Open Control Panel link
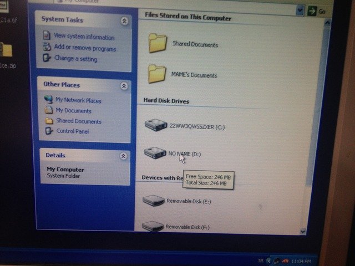The width and height of the screenshot is (355, 266). point(72,131)
